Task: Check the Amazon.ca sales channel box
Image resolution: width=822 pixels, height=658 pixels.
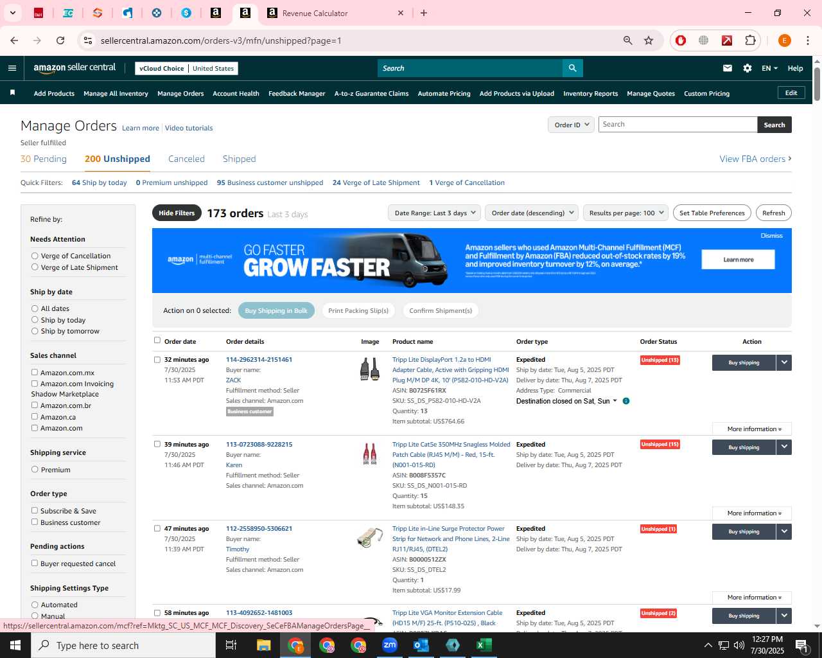Action: (x=35, y=416)
